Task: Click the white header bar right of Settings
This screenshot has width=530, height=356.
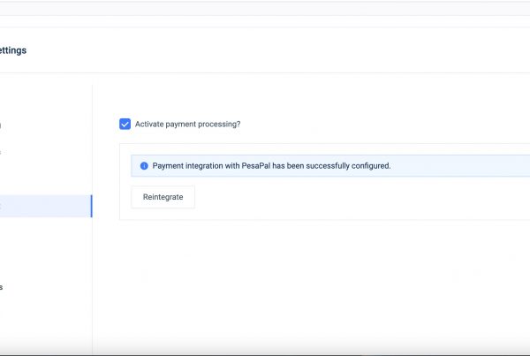Action: click(265, 50)
